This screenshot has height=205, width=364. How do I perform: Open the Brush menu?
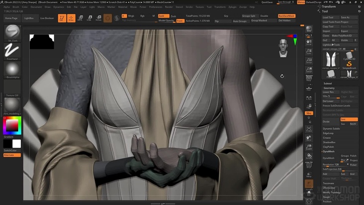(x=16, y=7)
